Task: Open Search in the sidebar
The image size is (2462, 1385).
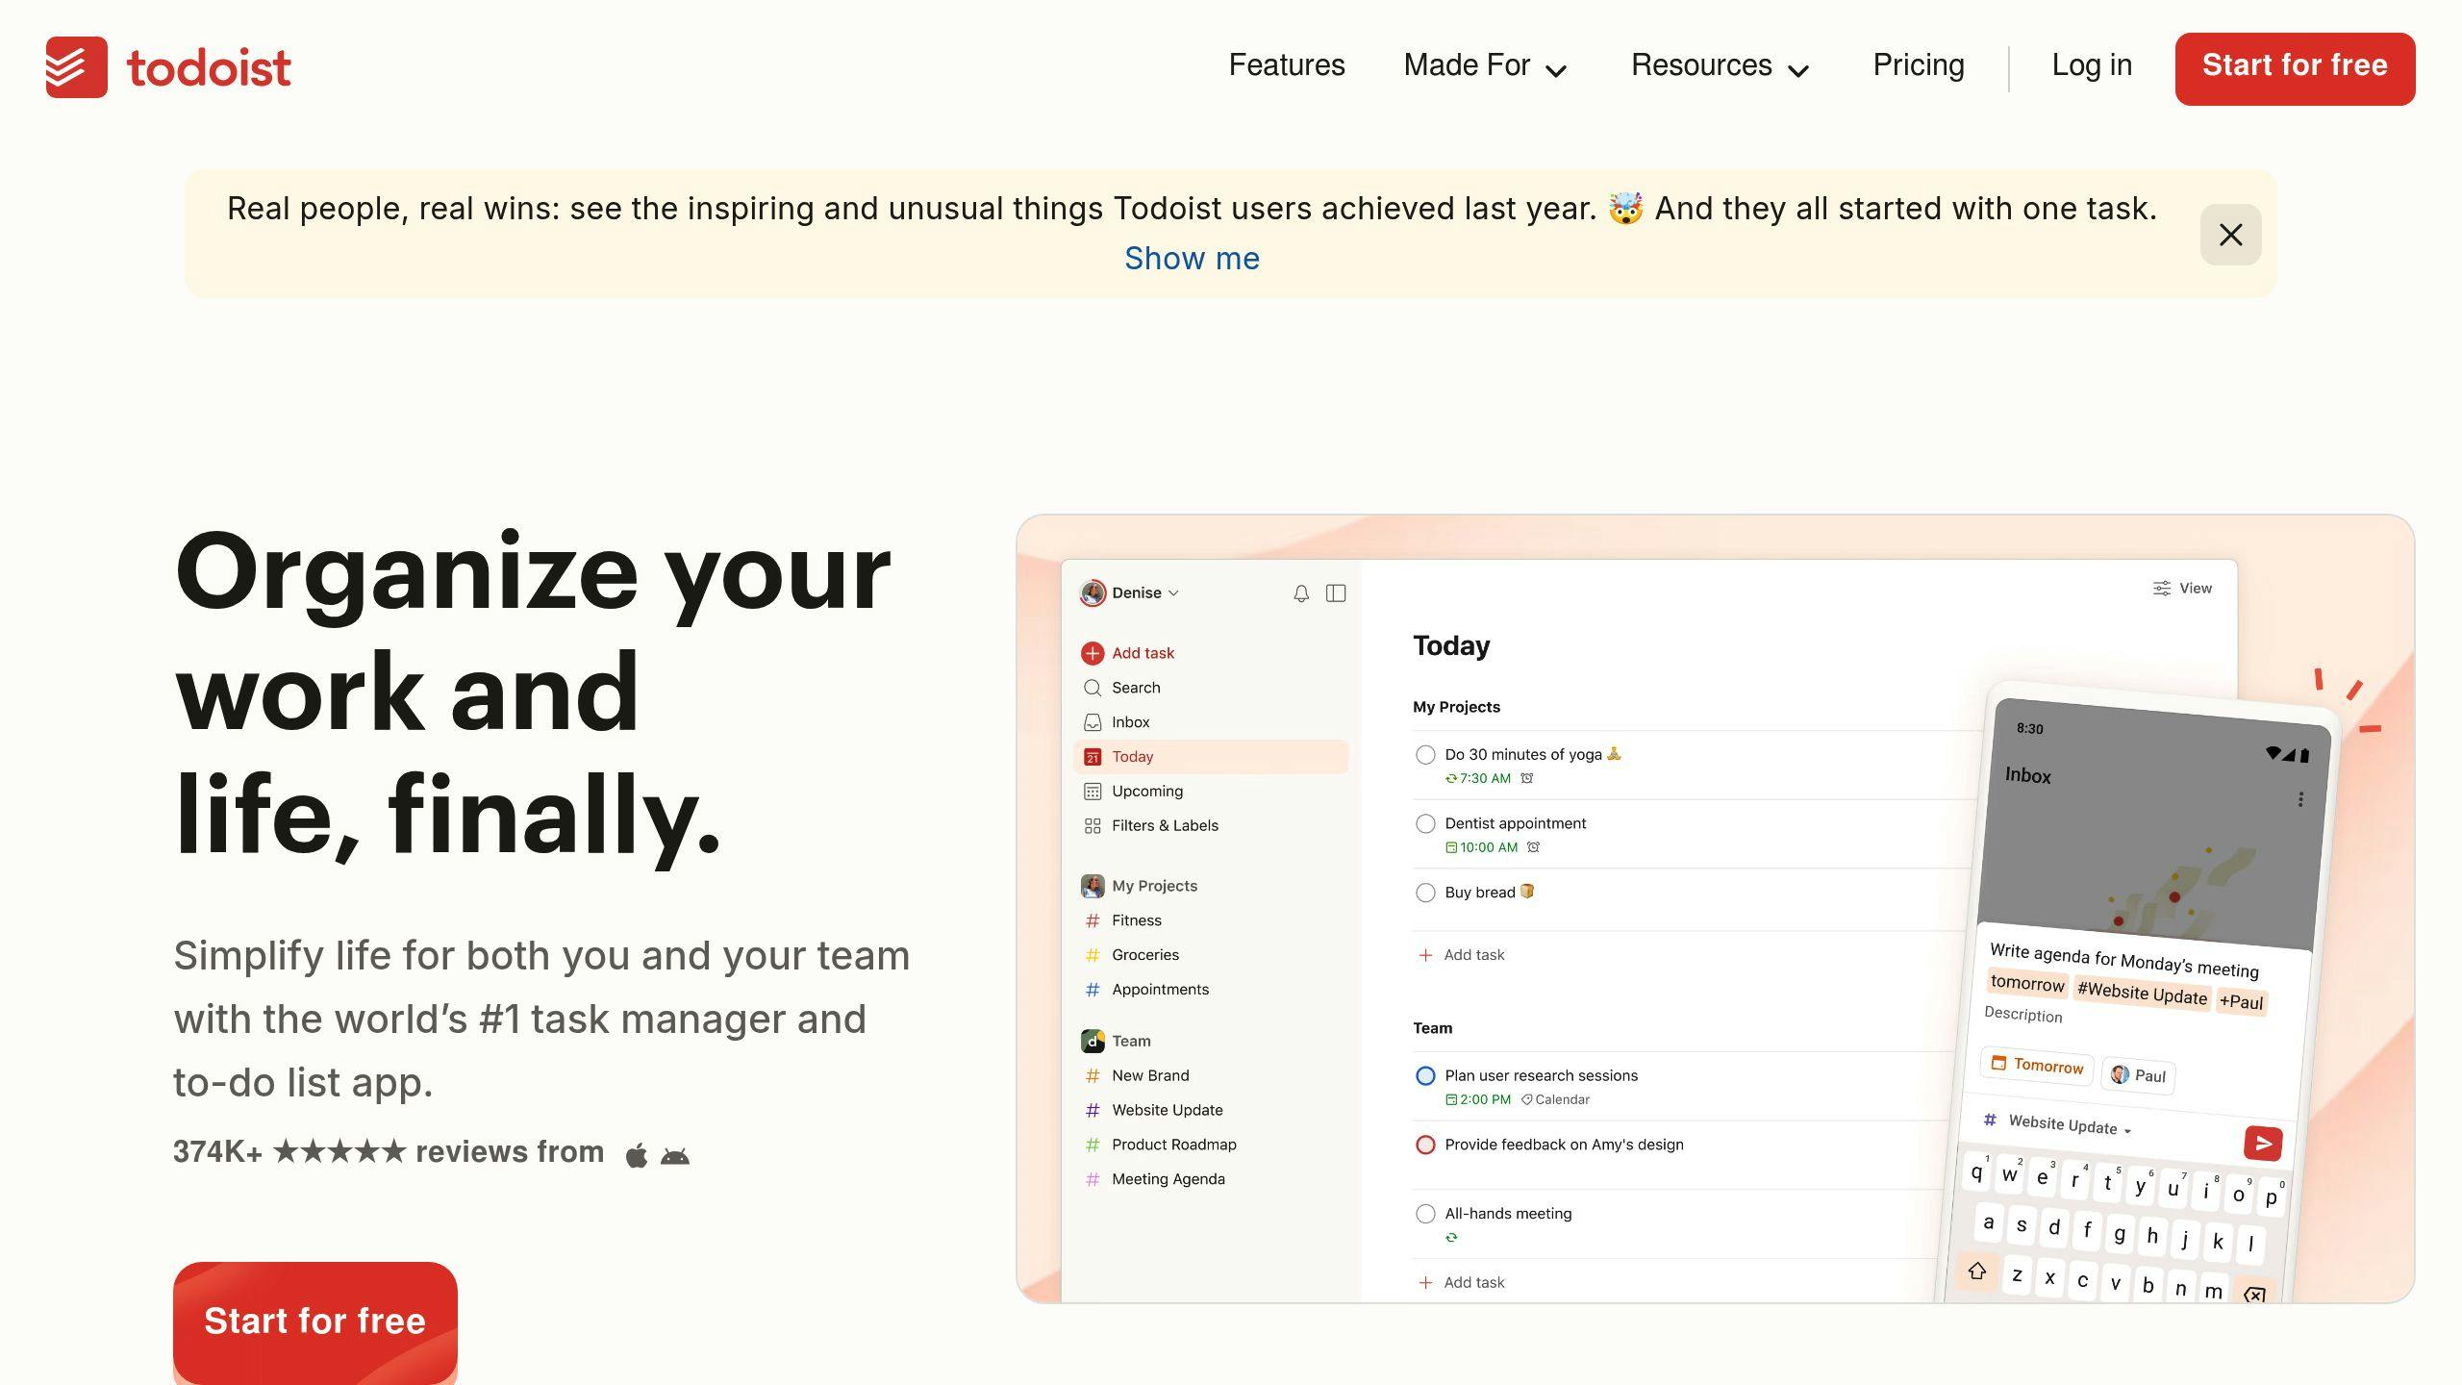Action: coord(1093,688)
